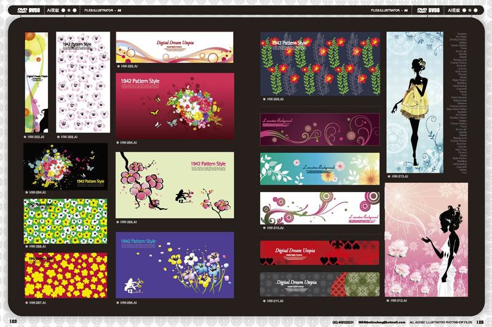Viewport: 492px width, 327px height.
Task: Open the tall sunflower and woman-profile thumbnail
Action: [x=36, y=83]
